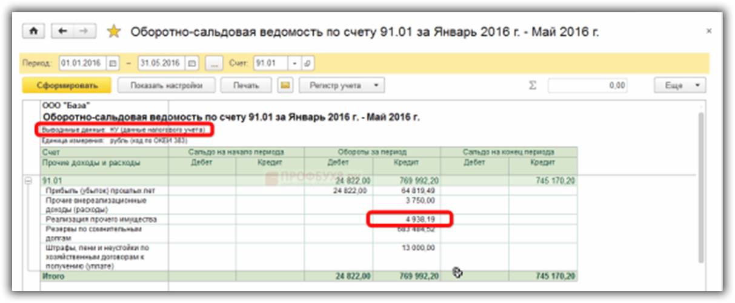Click the email envelope icon button
Image resolution: width=735 pixels, height=303 pixels.
click(286, 86)
